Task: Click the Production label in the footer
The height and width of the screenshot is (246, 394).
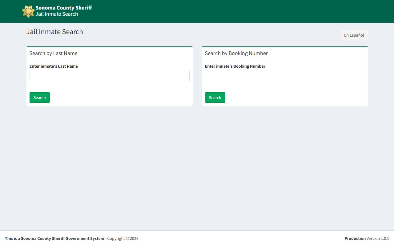Action: (355, 238)
